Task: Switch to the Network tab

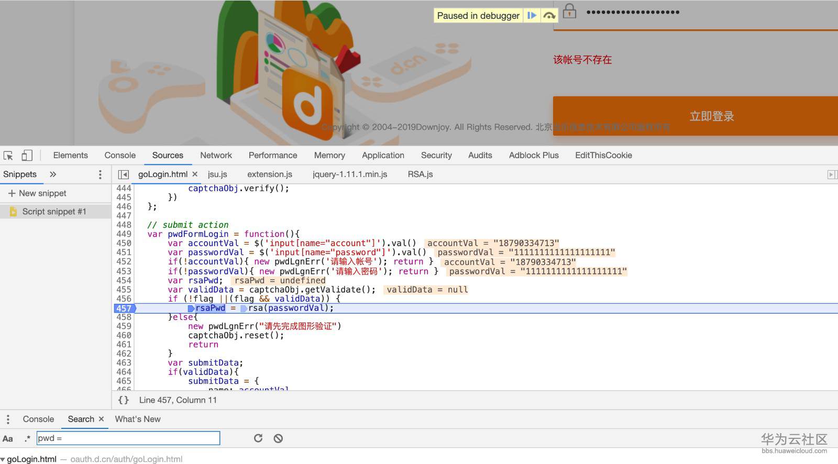Action: coord(216,156)
